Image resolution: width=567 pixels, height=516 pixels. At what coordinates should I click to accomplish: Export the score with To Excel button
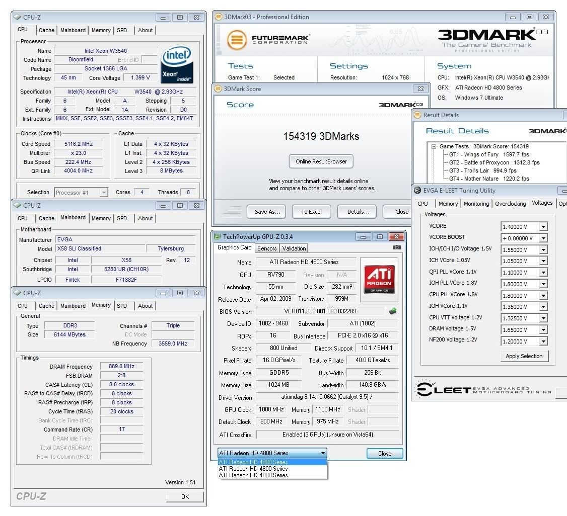(x=311, y=212)
